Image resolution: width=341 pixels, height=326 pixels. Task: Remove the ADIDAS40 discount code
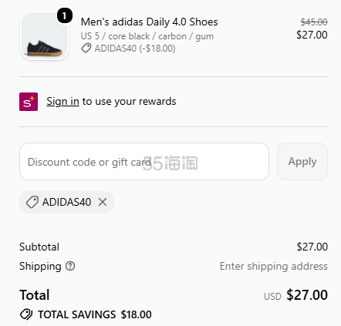103,202
